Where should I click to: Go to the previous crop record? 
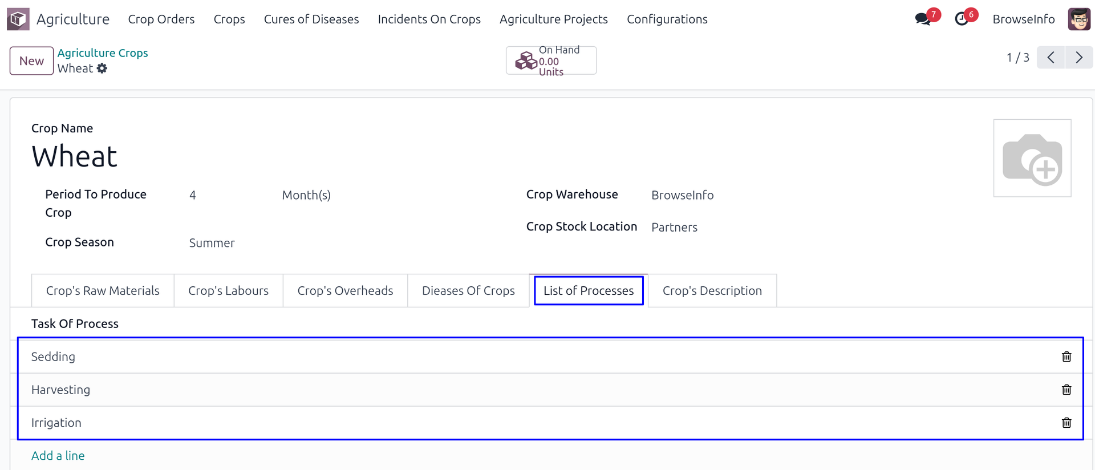click(1051, 58)
